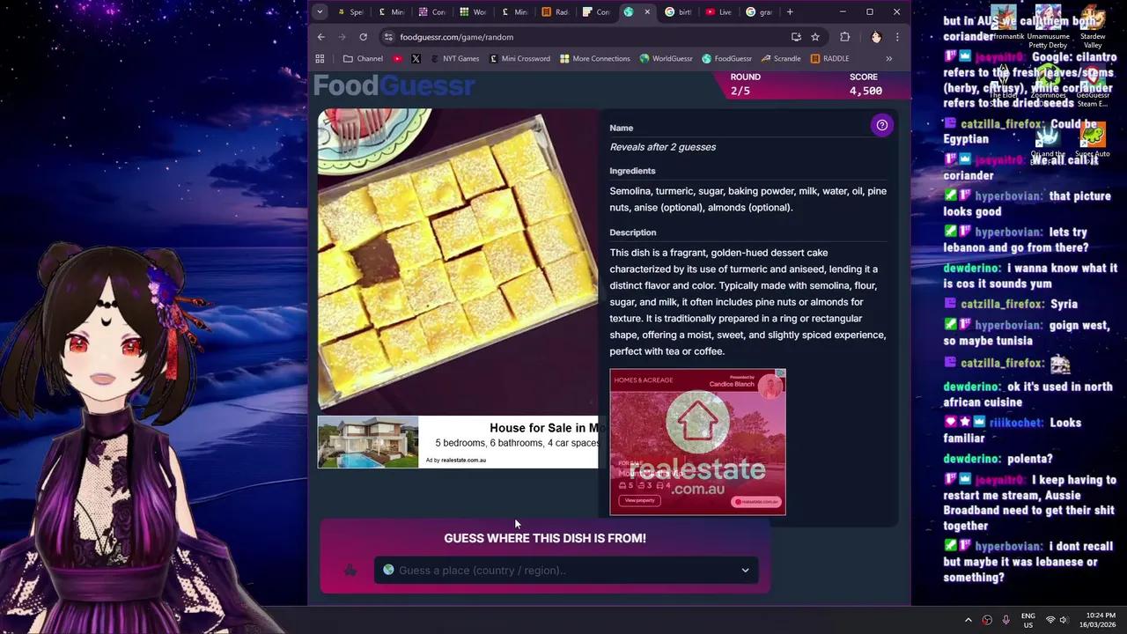This screenshot has width=1127, height=634.
Task: Click the guess a place input field
Action: point(565,571)
